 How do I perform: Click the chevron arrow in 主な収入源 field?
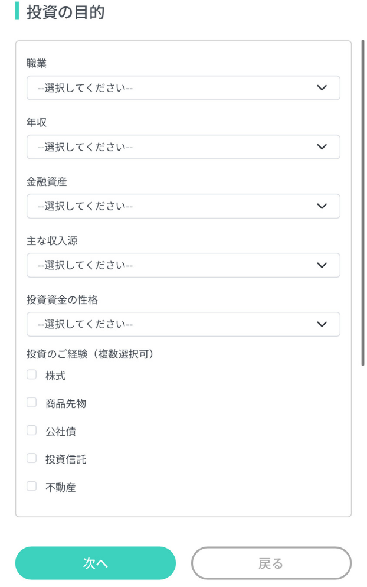tap(322, 265)
